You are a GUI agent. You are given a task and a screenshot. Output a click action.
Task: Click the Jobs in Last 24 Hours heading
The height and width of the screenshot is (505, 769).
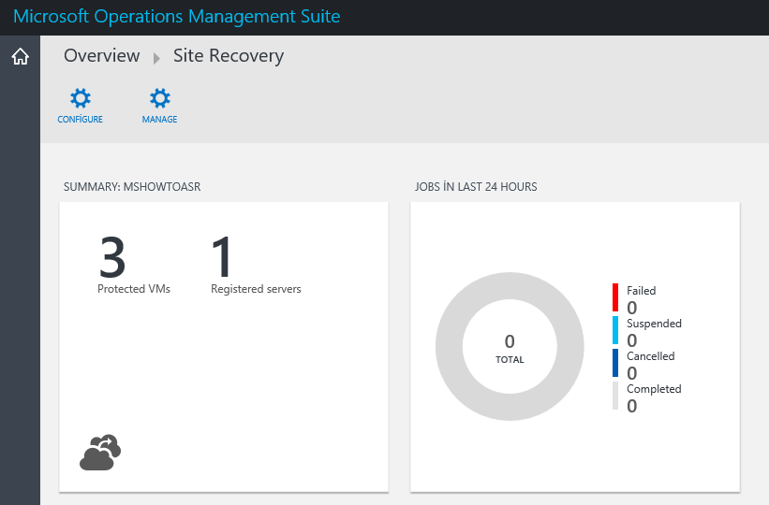pos(476,187)
